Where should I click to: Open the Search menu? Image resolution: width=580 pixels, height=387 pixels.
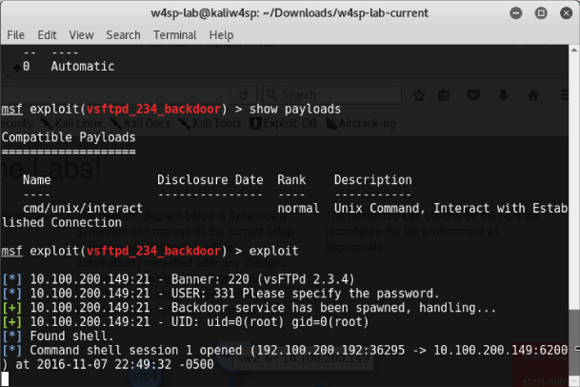pos(123,35)
